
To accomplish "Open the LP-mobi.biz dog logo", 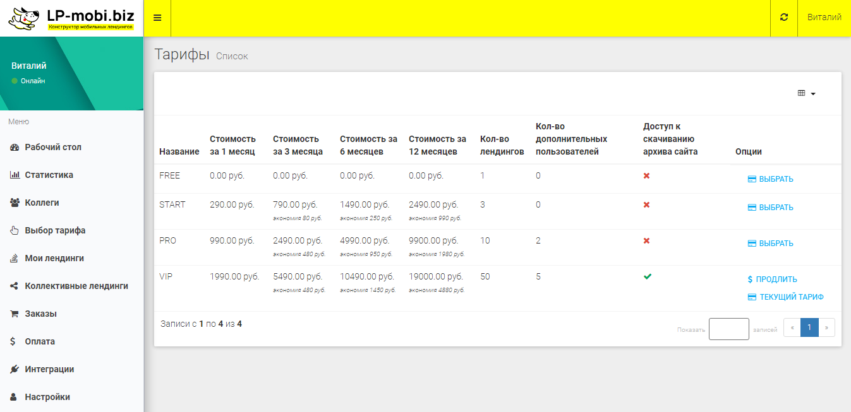I will click(24, 18).
